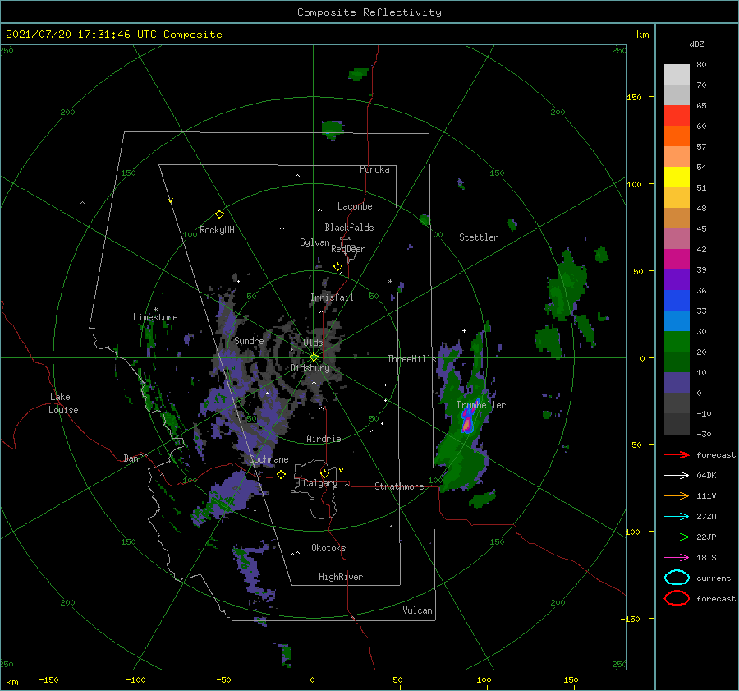The image size is (739, 691).
Task: Click the Airdrie label
Action: [324, 439]
